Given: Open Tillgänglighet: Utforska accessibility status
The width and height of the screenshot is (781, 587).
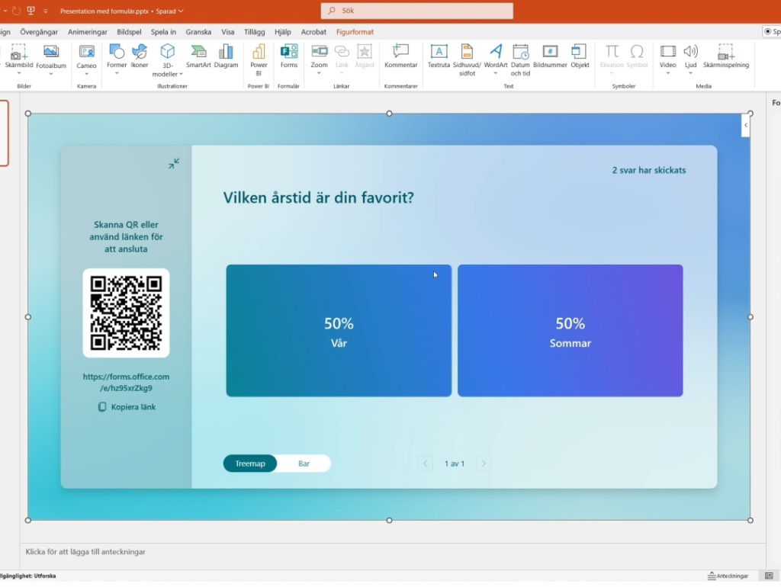Looking at the screenshot, I should (x=28, y=576).
